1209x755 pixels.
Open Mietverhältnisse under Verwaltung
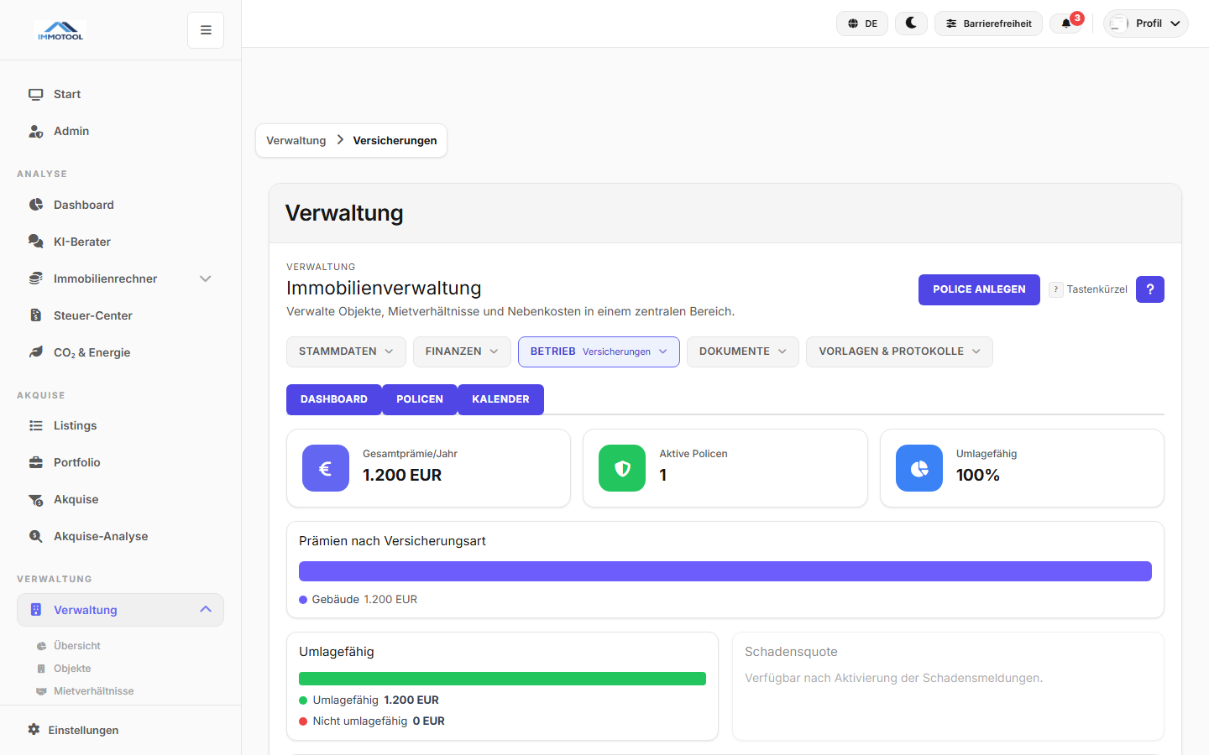[95, 690]
